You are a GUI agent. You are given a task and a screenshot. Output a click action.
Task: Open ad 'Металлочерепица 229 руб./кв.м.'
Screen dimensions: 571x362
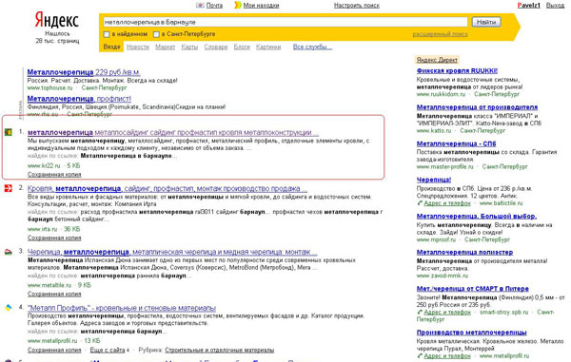click(x=84, y=72)
